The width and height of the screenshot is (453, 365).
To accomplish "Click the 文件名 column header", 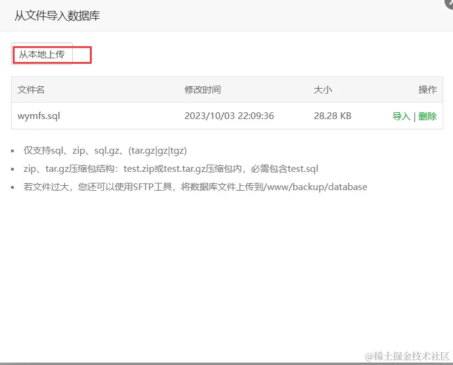I will 31,90.
